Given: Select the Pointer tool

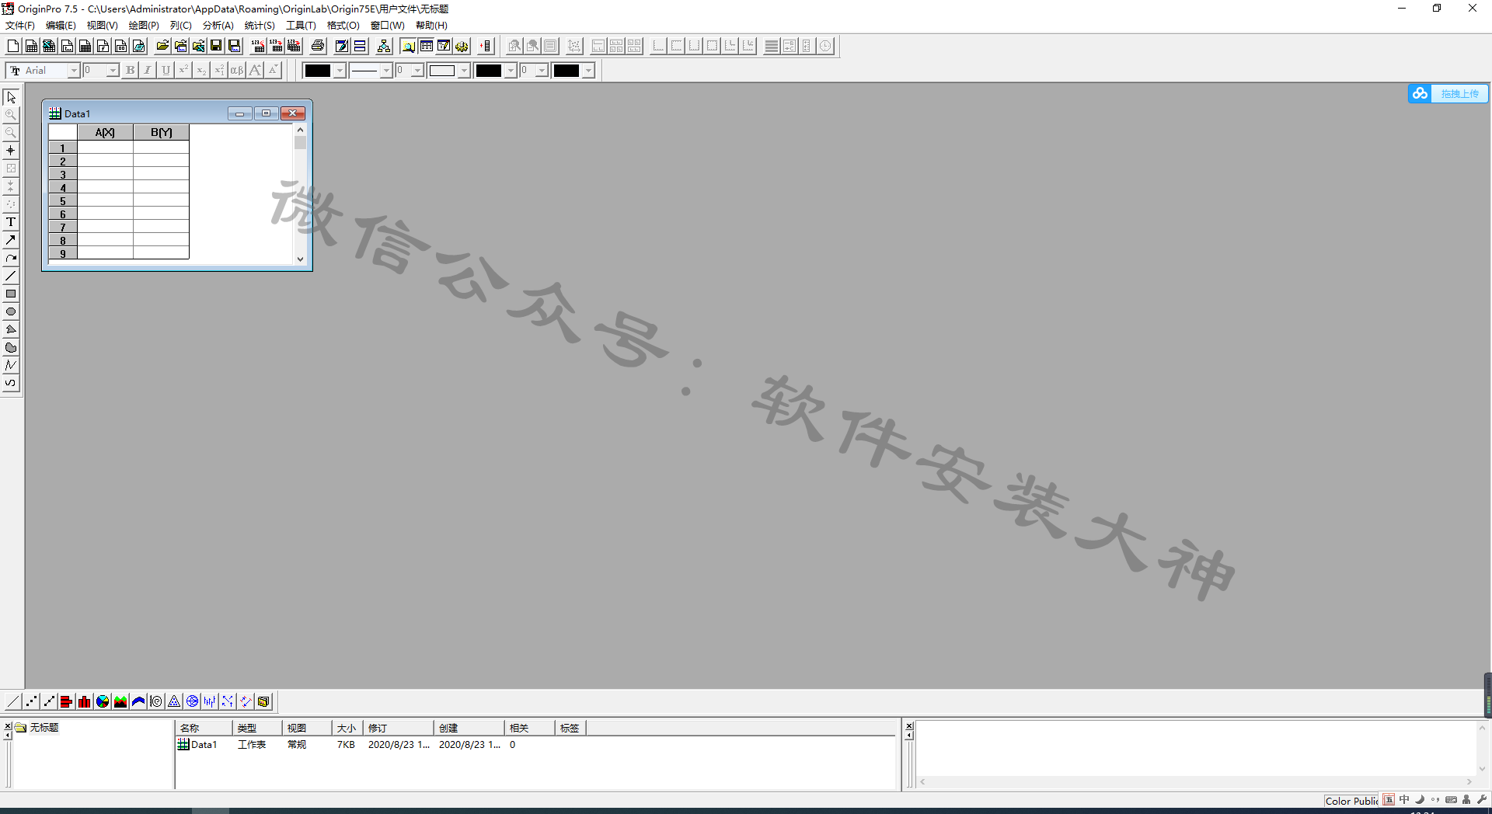Looking at the screenshot, I should coord(11,97).
